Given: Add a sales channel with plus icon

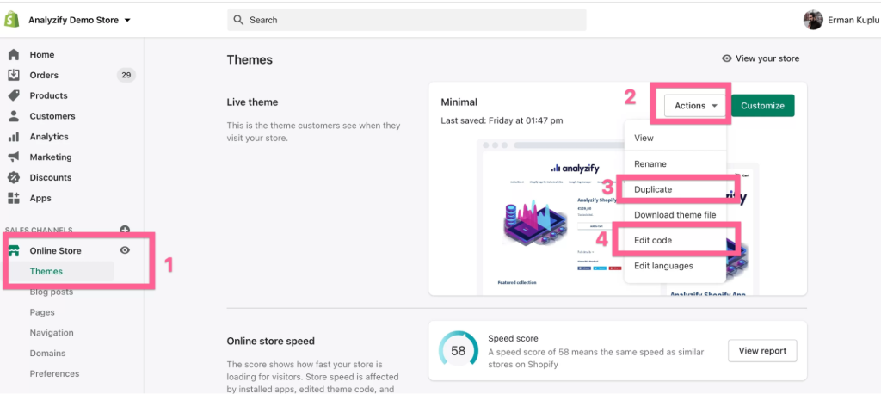Looking at the screenshot, I should pos(125,230).
